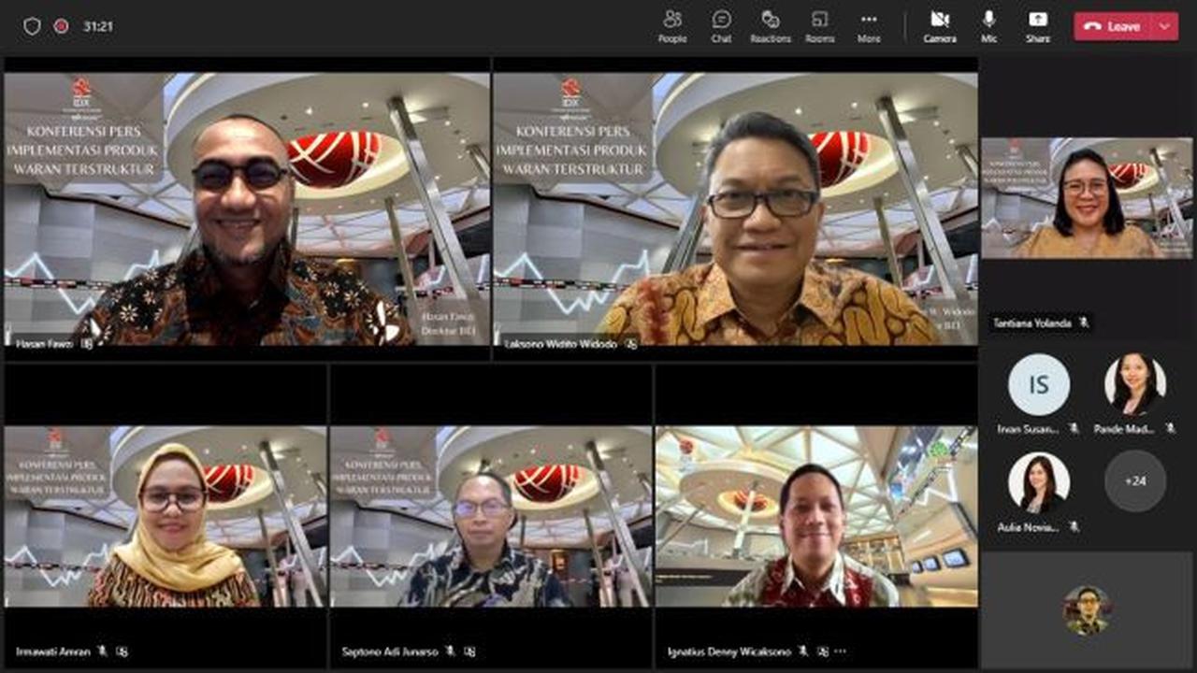
Task: Open the meeting Chat
Action: click(x=721, y=25)
